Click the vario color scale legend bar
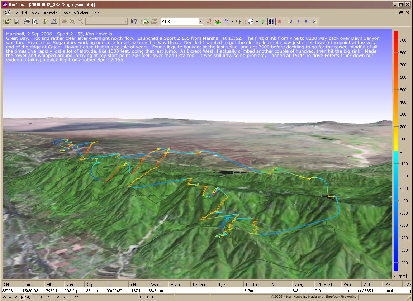Image resolution: width=413 pixels, height=301 pixels. point(395,150)
